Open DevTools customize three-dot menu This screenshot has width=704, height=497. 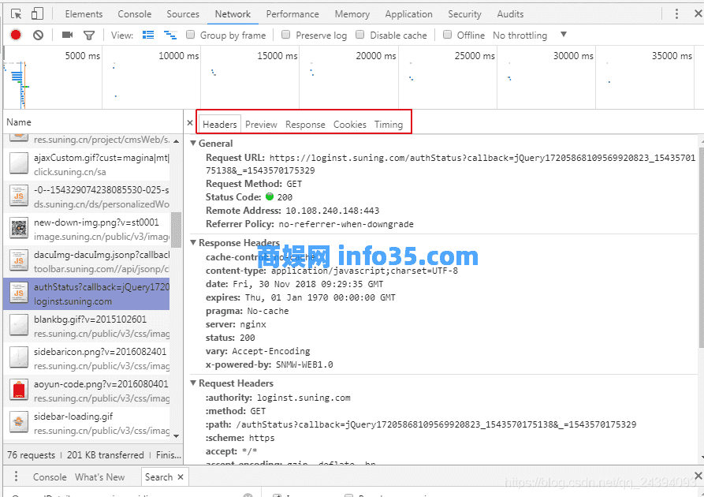676,14
